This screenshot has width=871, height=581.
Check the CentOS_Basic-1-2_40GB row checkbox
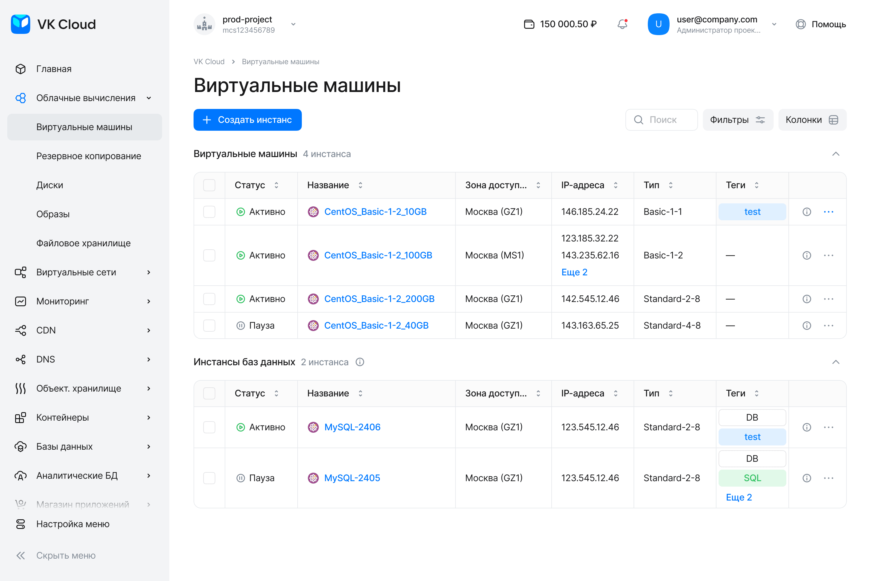209,325
